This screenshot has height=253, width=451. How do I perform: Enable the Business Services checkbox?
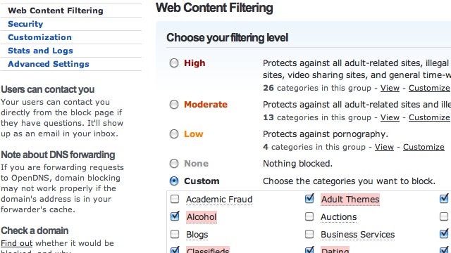(309, 234)
